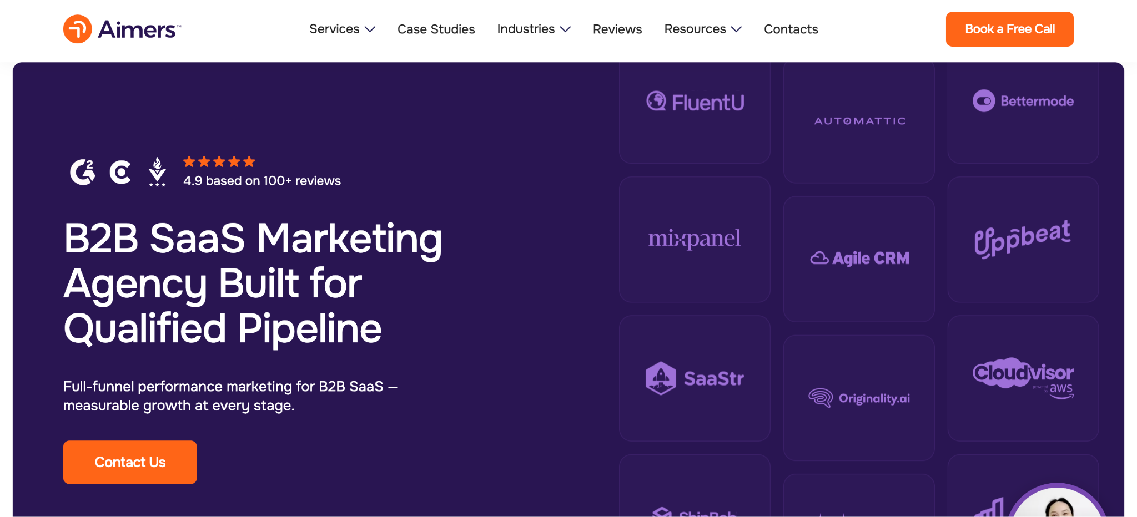Click the Clutch review platform icon
This screenshot has width=1137, height=517.
[x=120, y=172]
